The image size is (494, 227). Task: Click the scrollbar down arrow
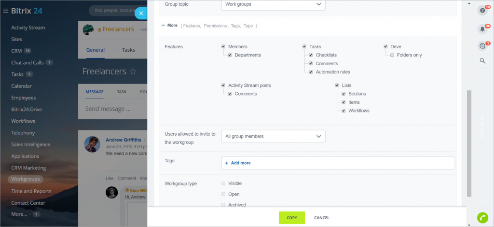pos(469,225)
